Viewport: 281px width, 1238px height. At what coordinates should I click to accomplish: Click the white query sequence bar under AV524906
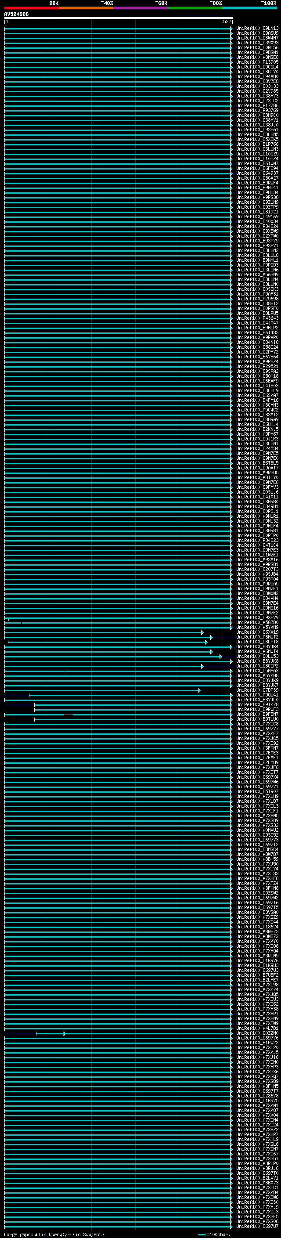119,18
